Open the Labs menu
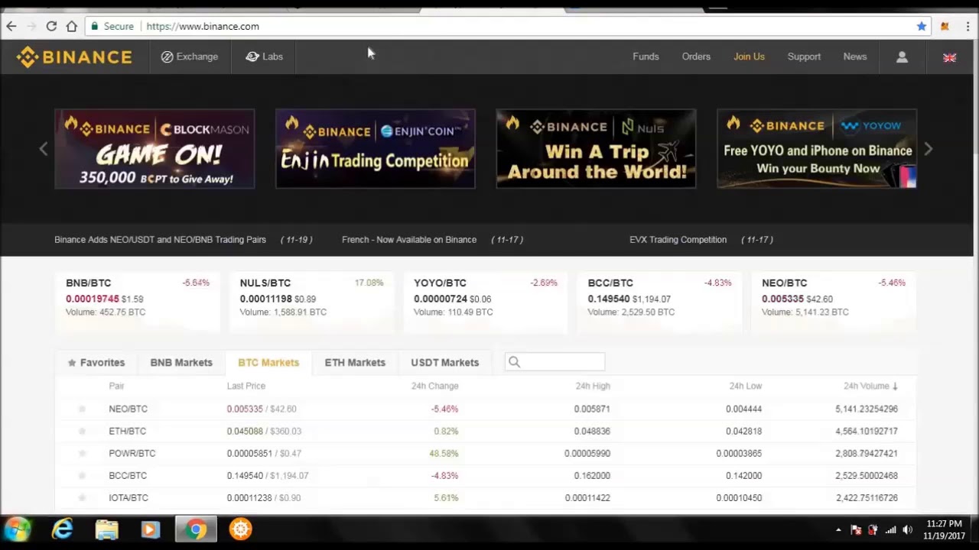Screen dimensions: 979x550 (x=265, y=57)
